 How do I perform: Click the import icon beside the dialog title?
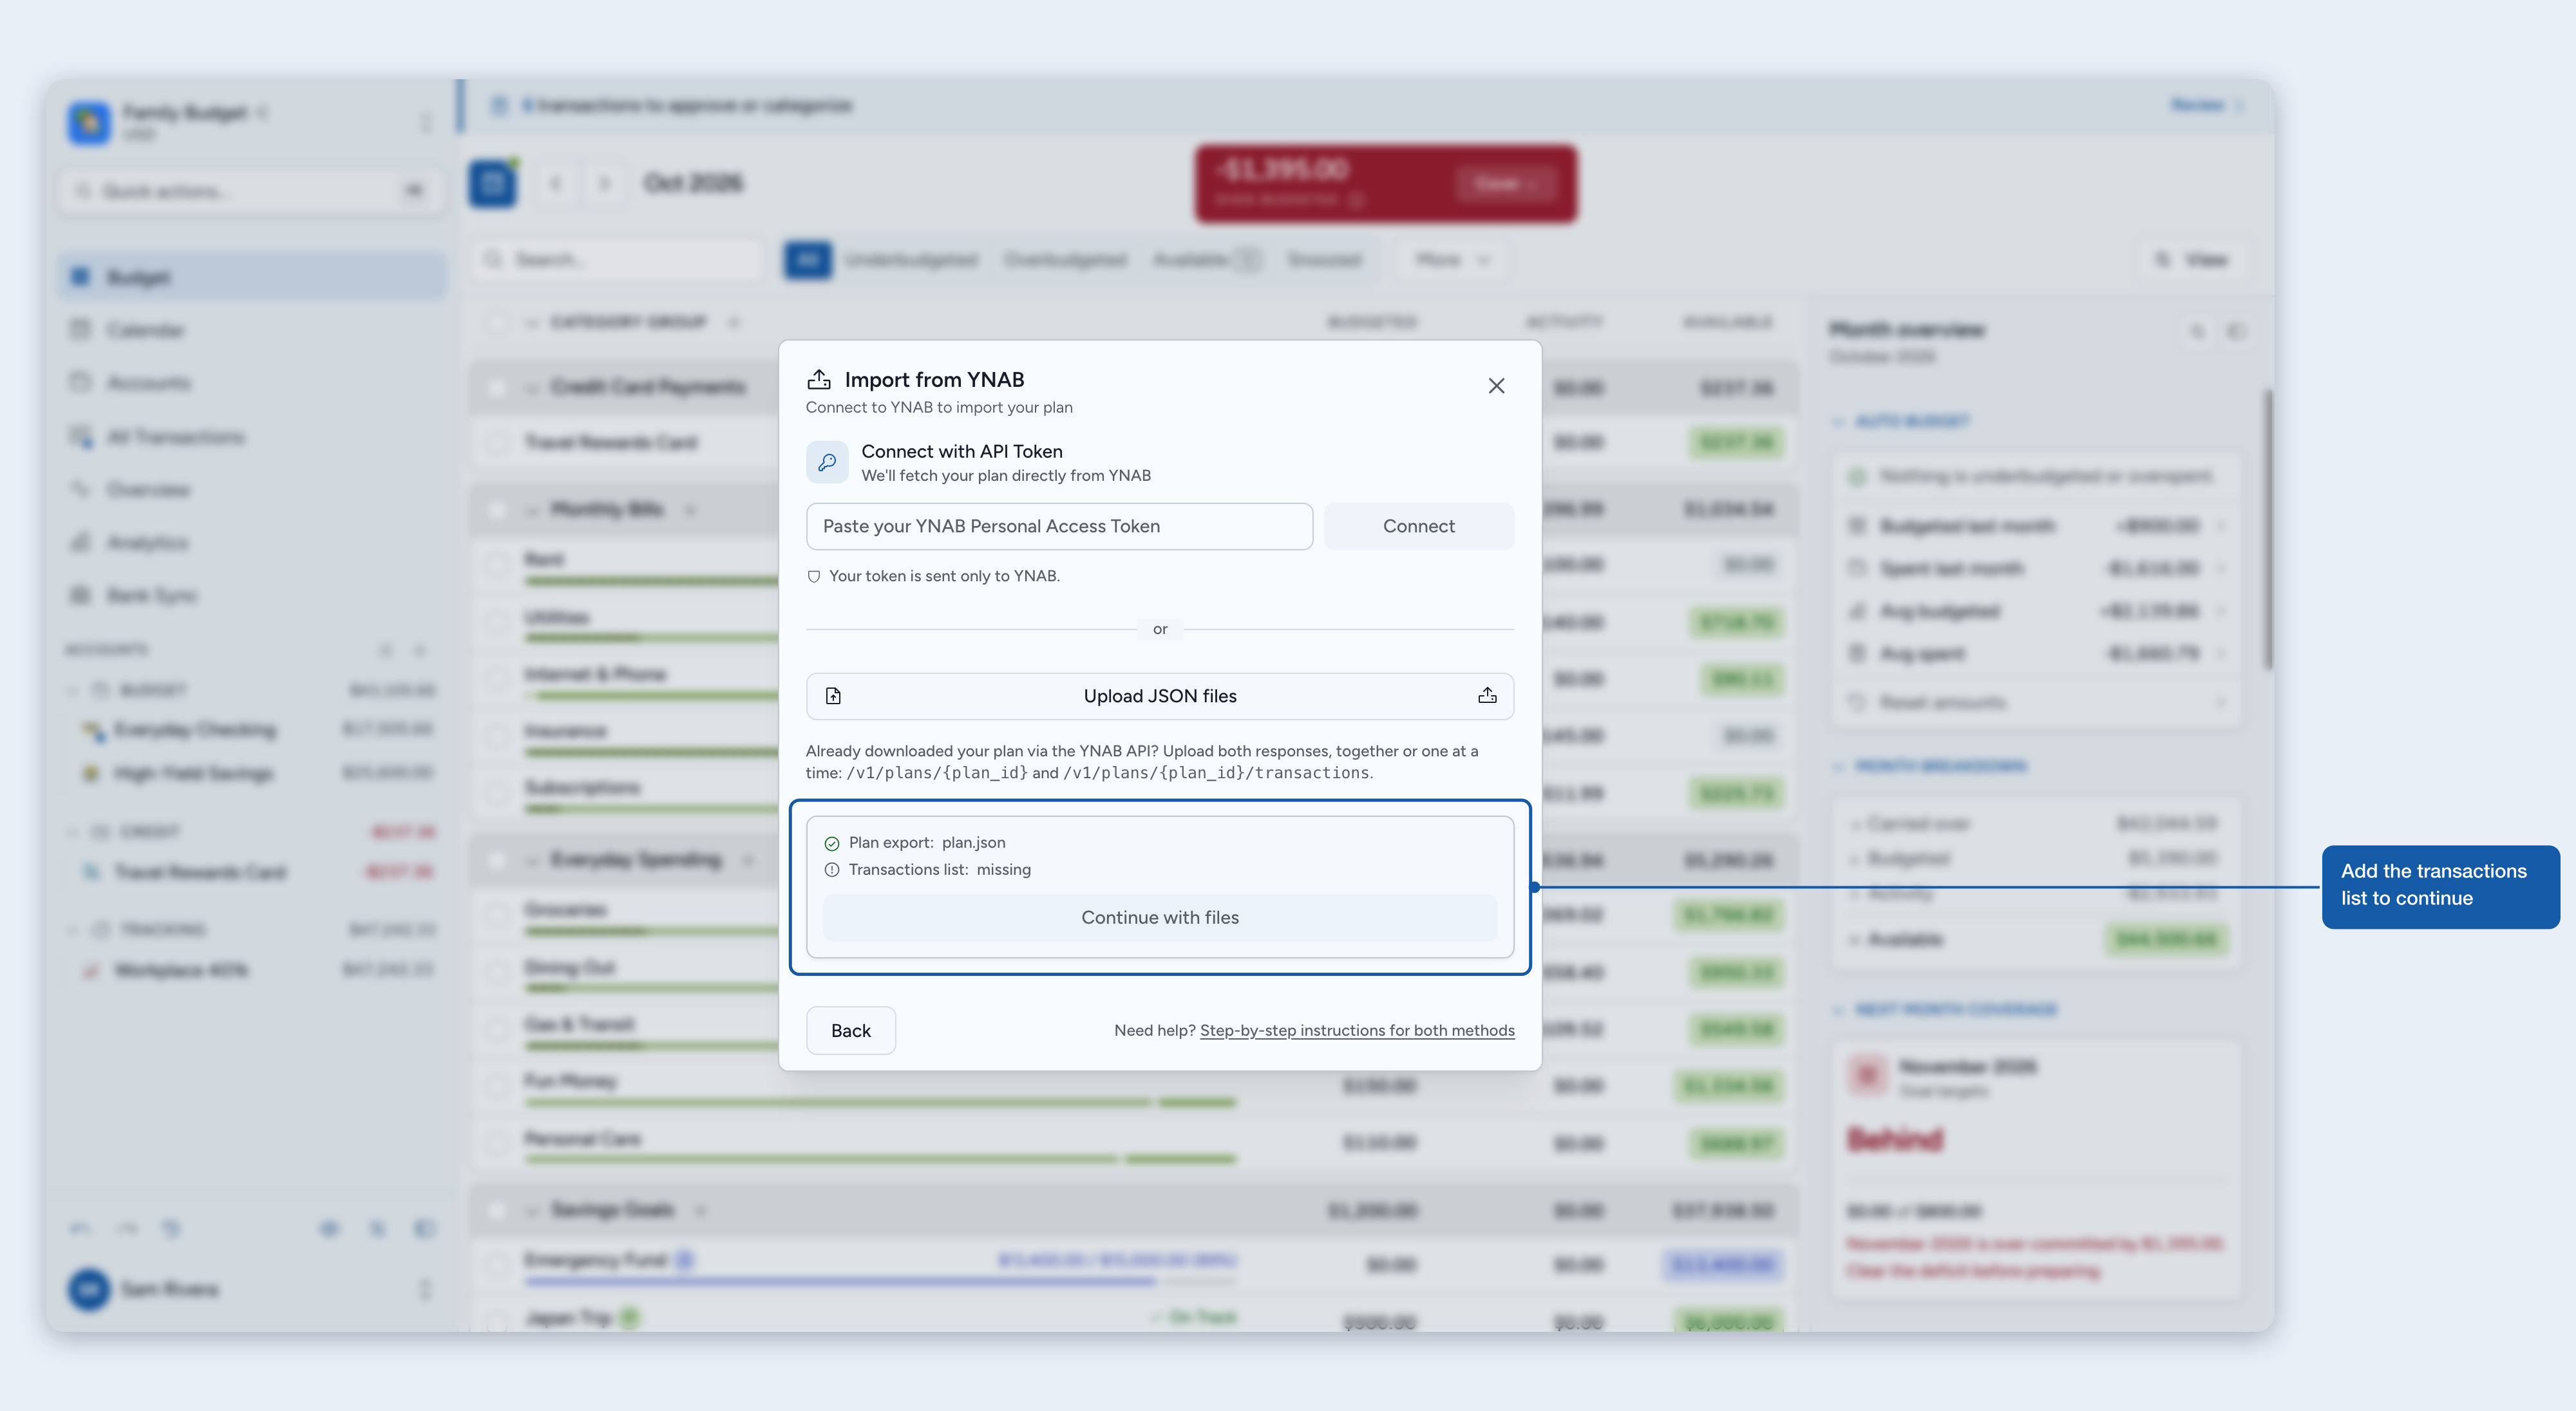coord(819,380)
